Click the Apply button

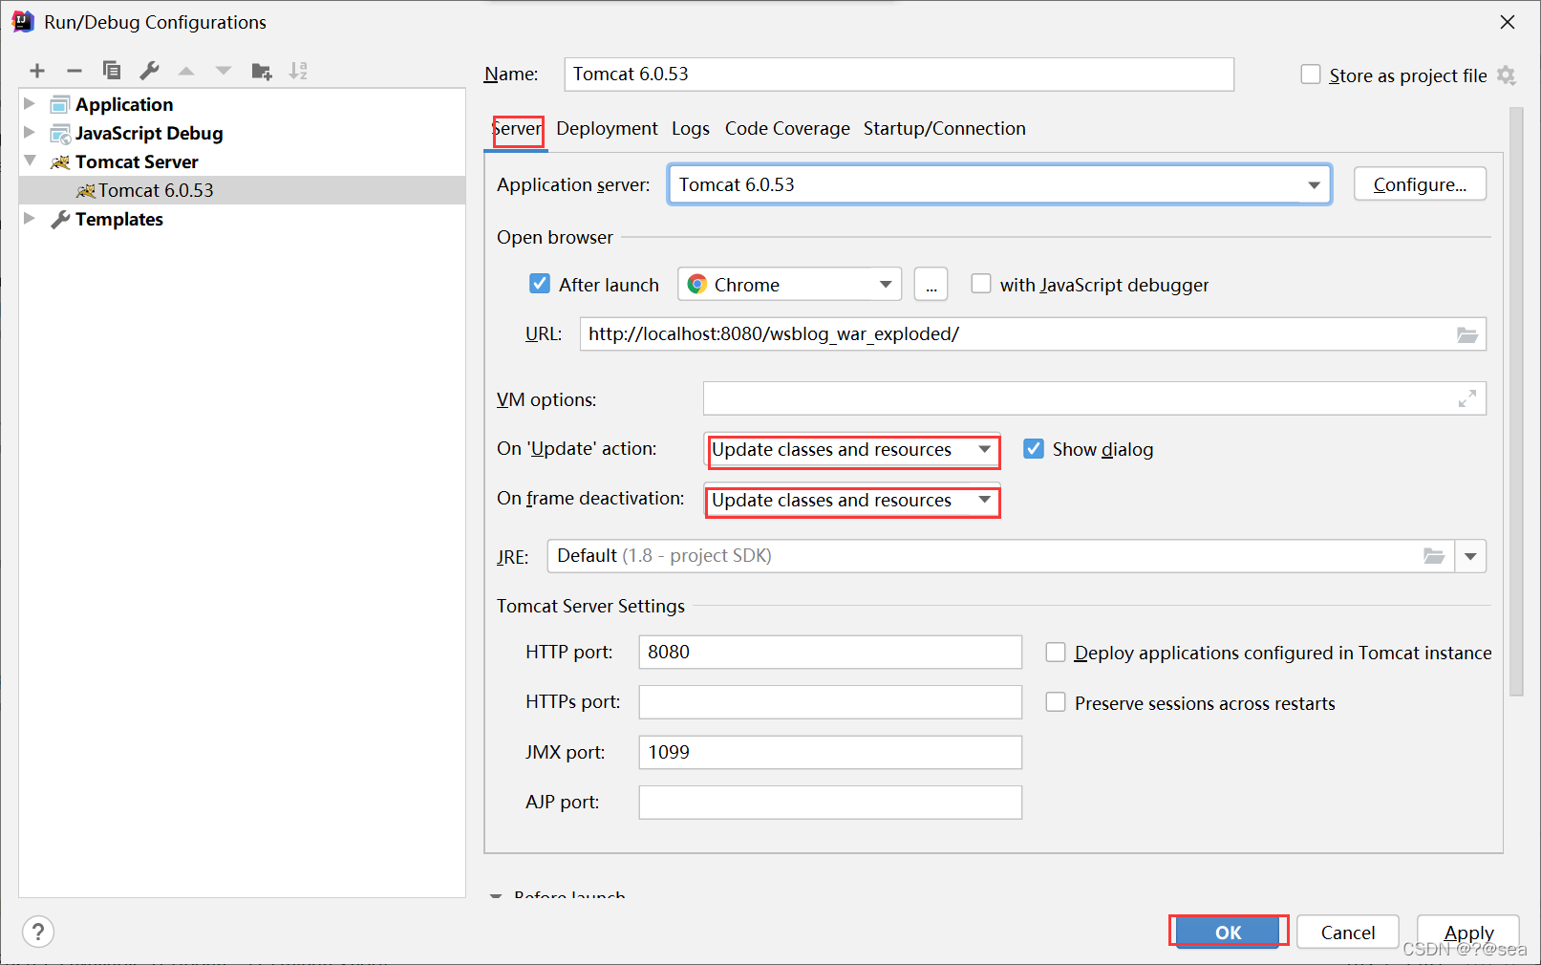(1468, 932)
